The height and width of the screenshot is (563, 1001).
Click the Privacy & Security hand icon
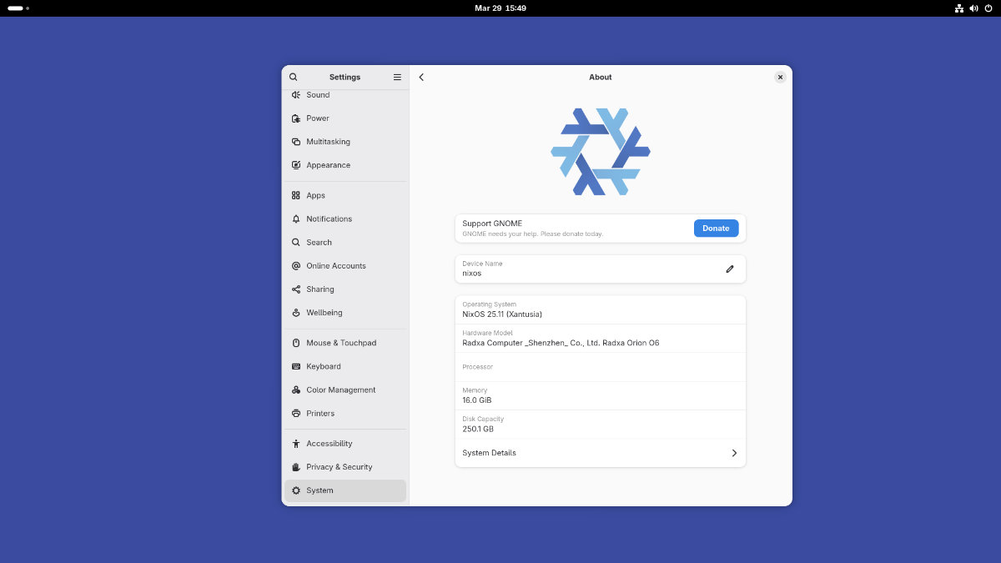click(x=296, y=467)
